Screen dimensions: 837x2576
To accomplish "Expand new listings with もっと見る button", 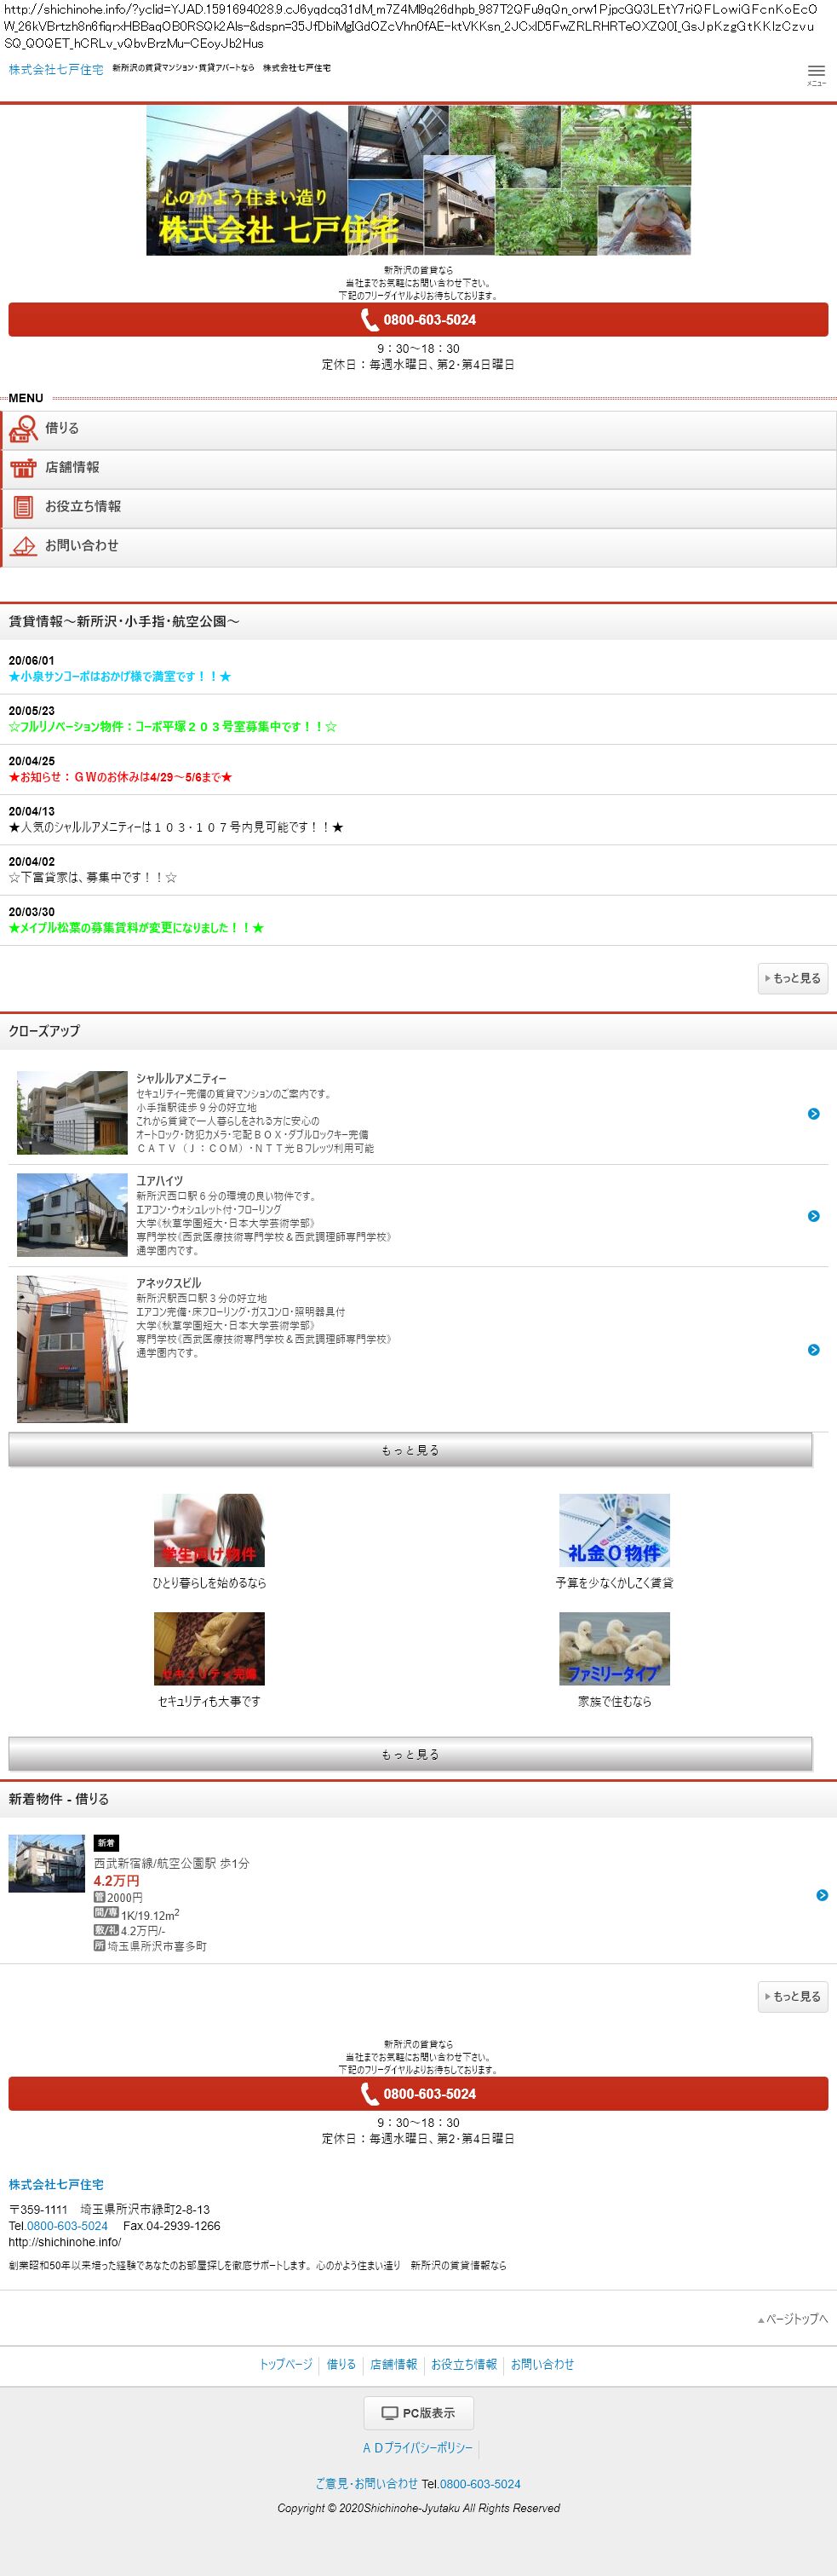I will 792,1996.
